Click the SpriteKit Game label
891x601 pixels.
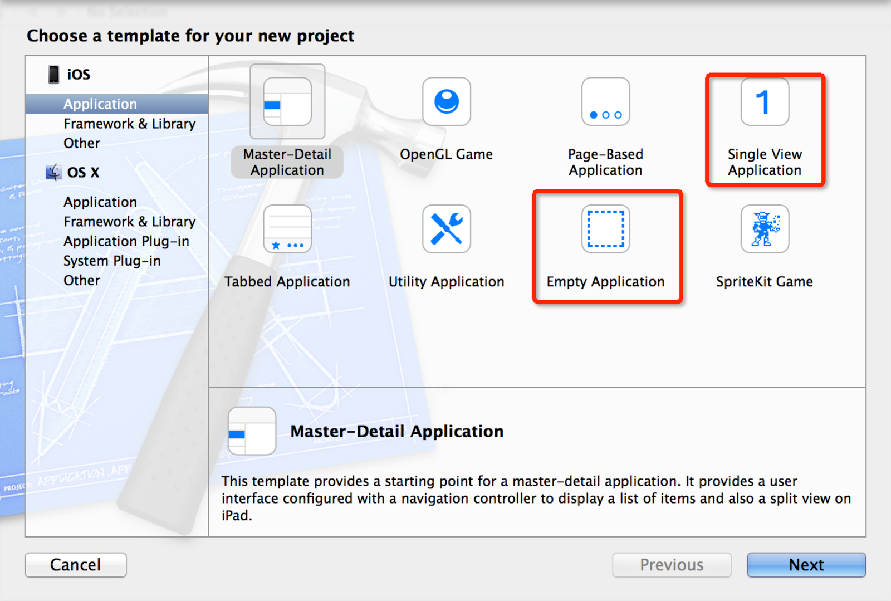coord(765,282)
